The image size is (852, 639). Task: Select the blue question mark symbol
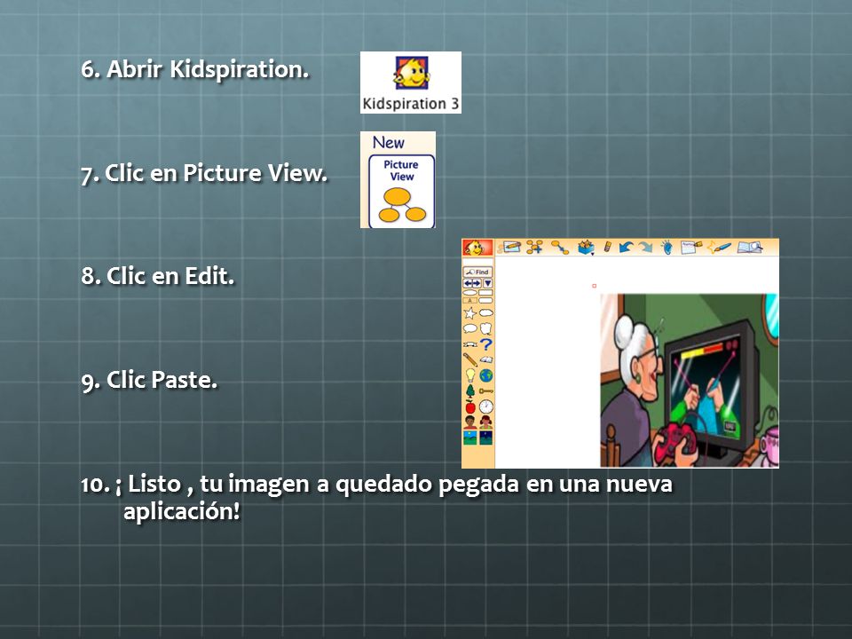point(485,344)
